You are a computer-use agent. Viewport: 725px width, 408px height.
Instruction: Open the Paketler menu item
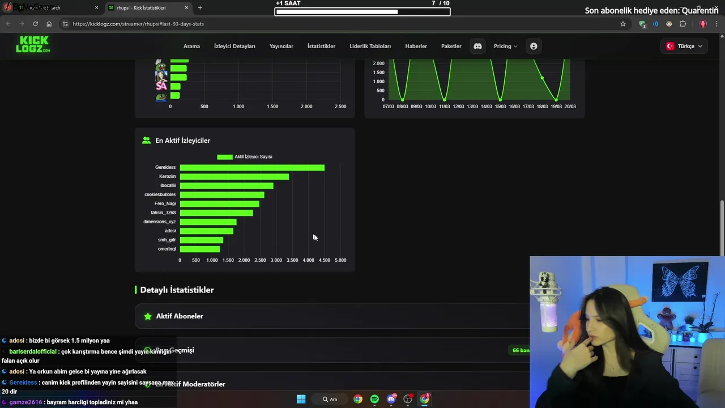click(451, 46)
